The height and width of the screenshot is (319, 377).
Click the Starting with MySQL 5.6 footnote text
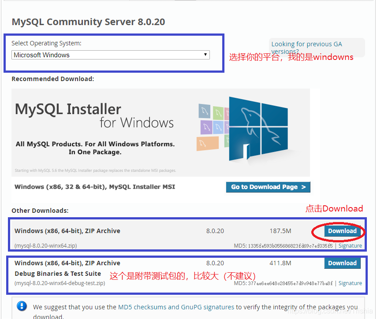(95, 171)
